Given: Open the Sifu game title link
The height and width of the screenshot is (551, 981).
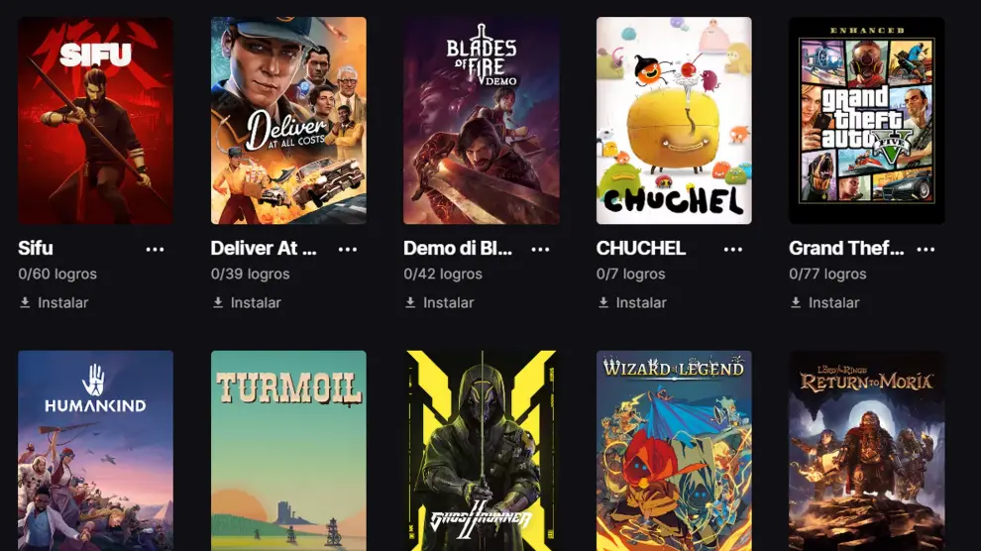Looking at the screenshot, I should point(36,249).
